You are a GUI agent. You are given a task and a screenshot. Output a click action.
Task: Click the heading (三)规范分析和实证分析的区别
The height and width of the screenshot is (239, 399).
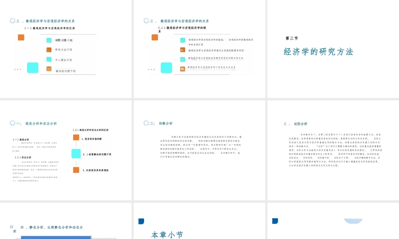coord(91,130)
